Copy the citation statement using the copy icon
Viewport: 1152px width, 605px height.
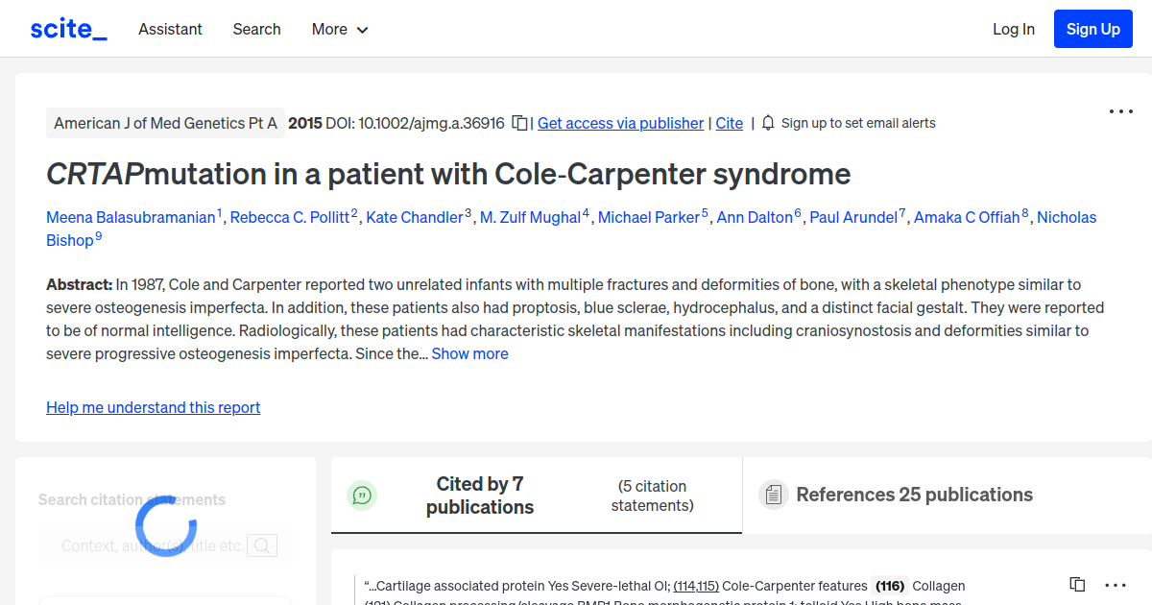[x=1076, y=584]
